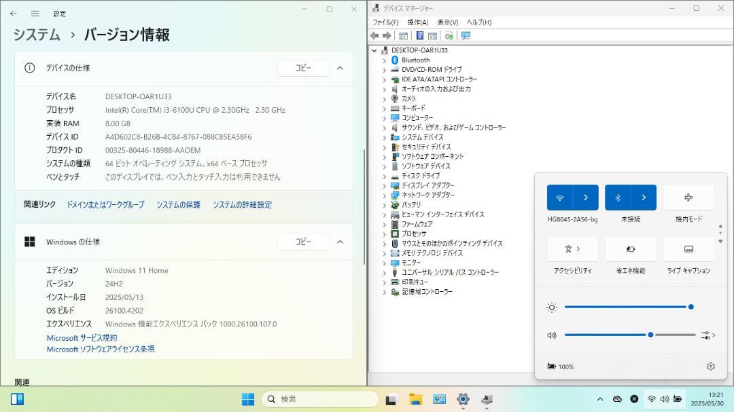Expand the DVD/CD-ROM ドライブ node
The width and height of the screenshot is (734, 412).
point(384,70)
